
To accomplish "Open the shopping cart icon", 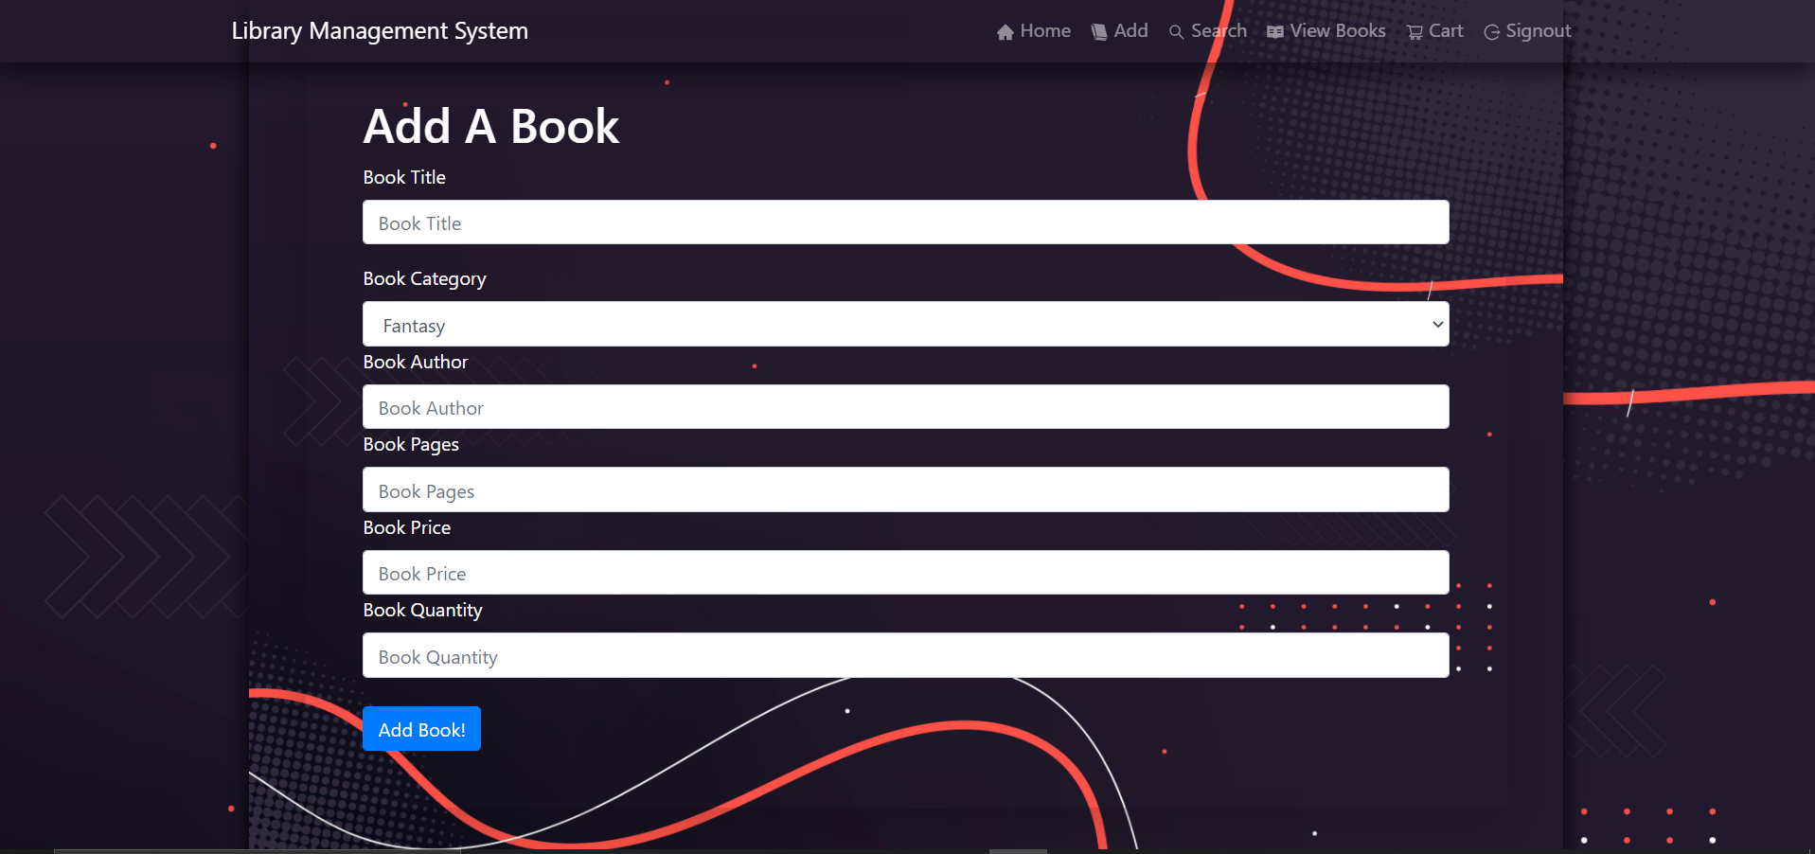I will (x=1413, y=31).
